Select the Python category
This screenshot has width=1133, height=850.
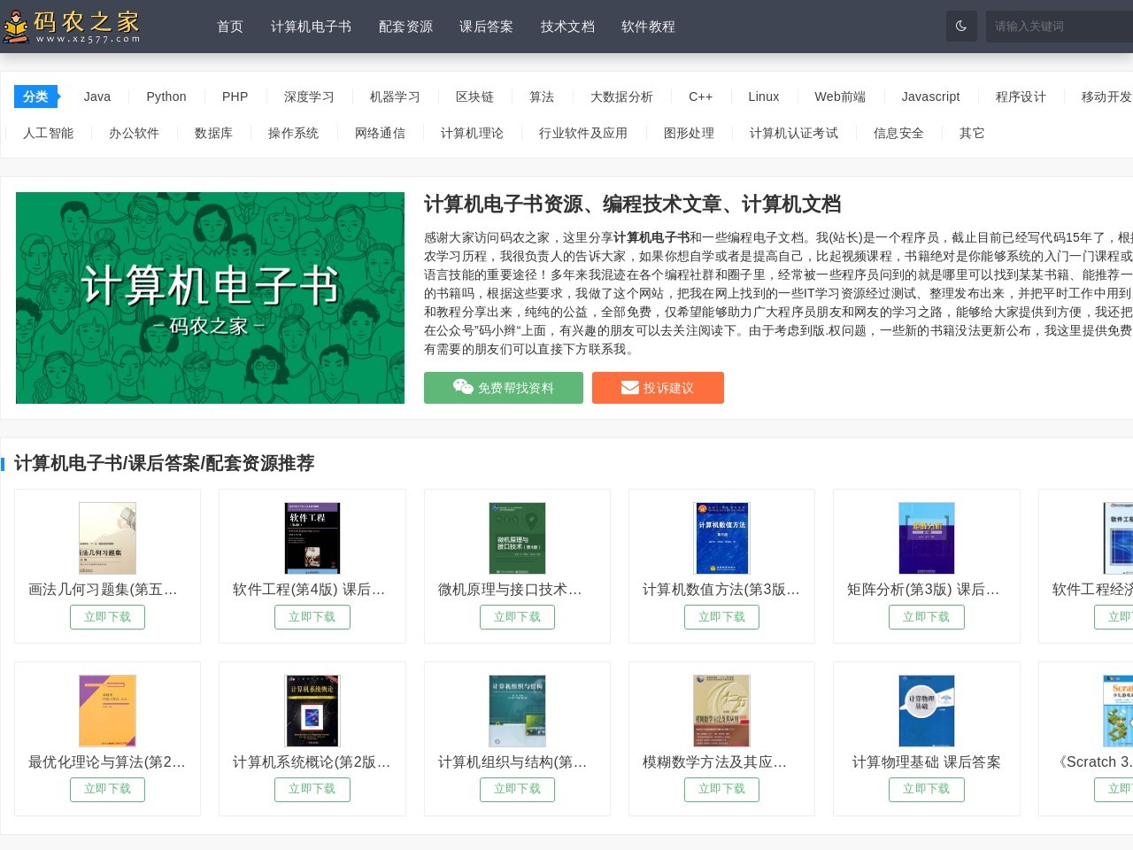166,97
